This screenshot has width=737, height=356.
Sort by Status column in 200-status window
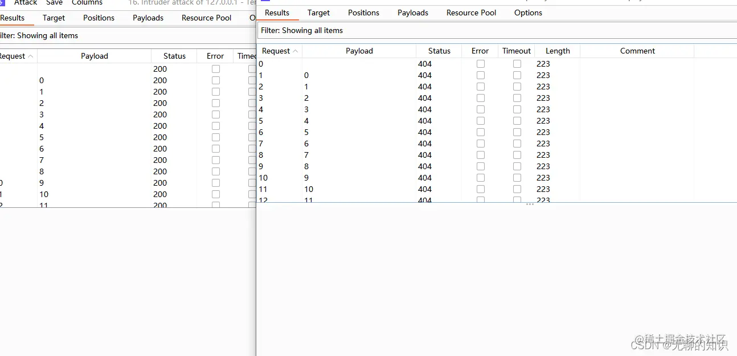(x=174, y=56)
